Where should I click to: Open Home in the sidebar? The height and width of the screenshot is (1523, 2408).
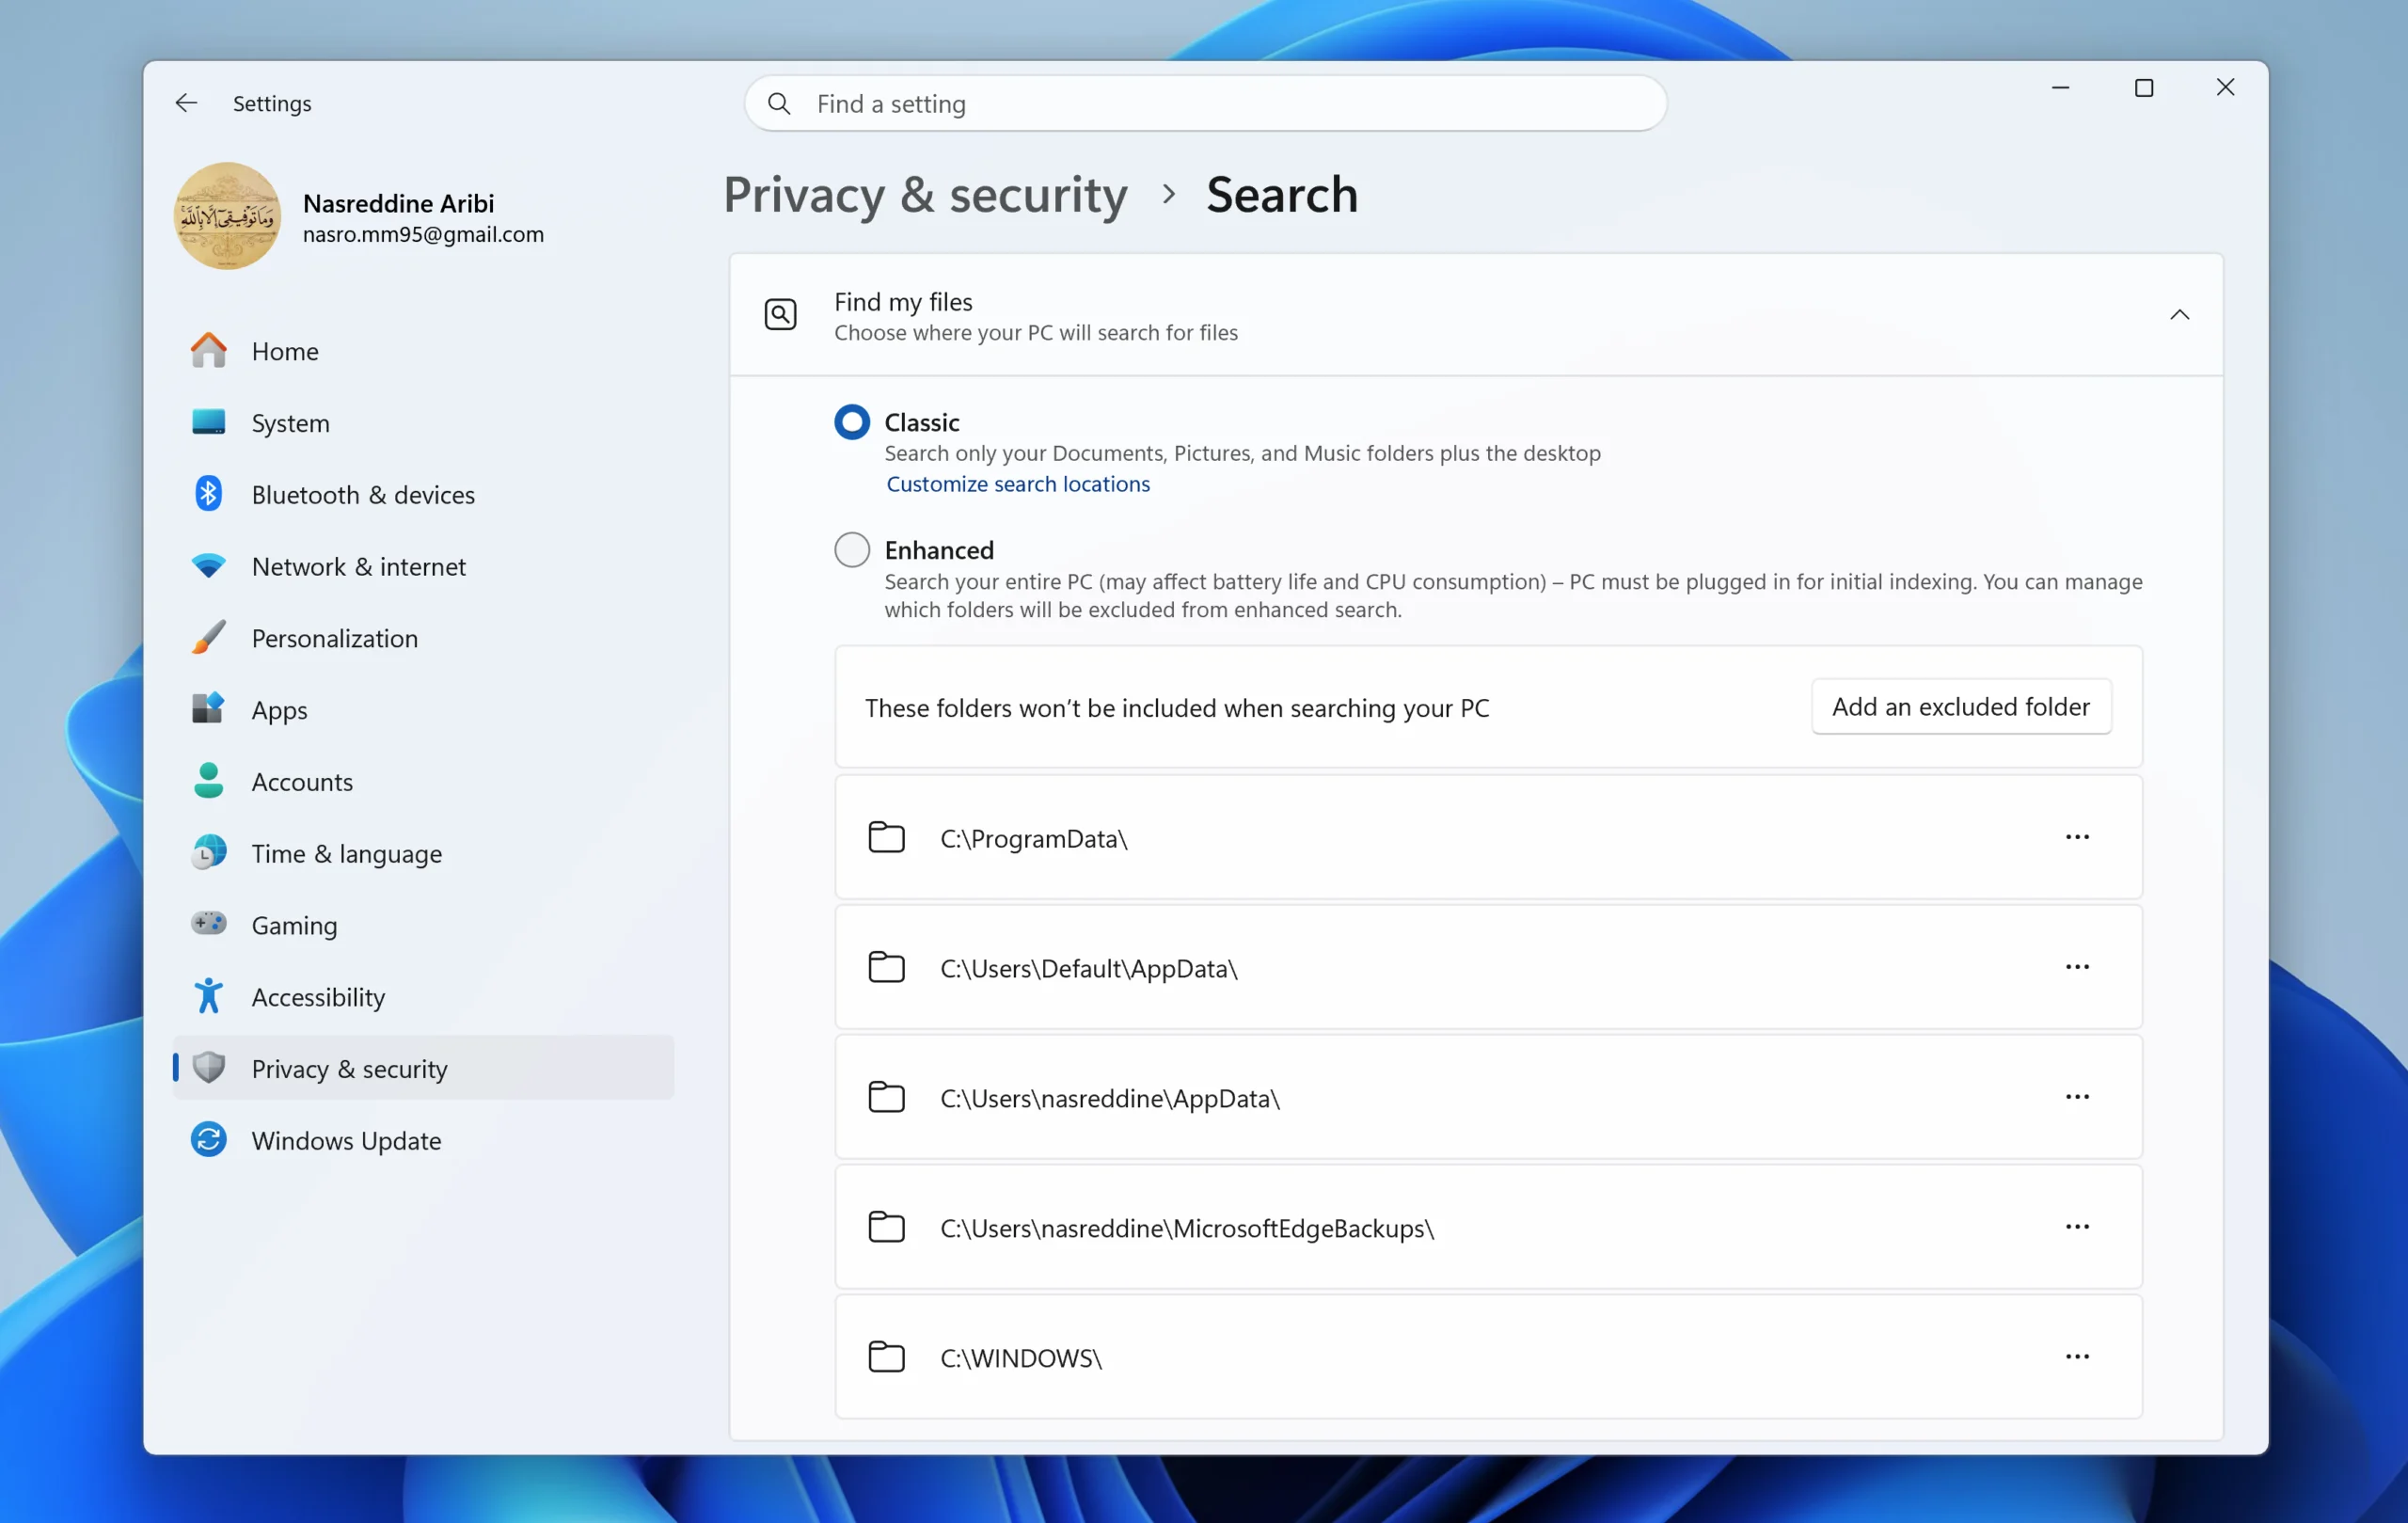pos(285,351)
